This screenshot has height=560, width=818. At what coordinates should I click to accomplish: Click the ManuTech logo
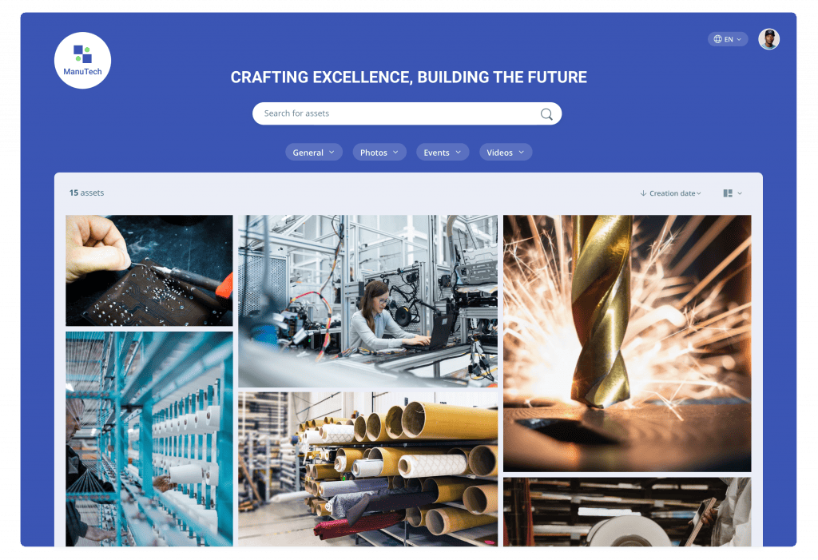[x=82, y=61]
